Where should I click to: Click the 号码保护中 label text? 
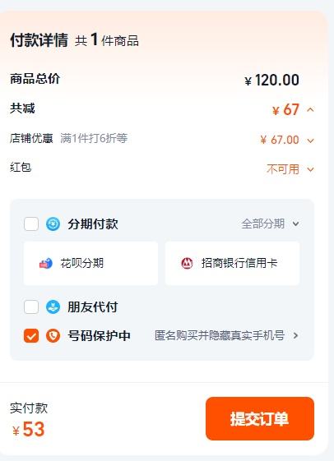click(99, 335)
